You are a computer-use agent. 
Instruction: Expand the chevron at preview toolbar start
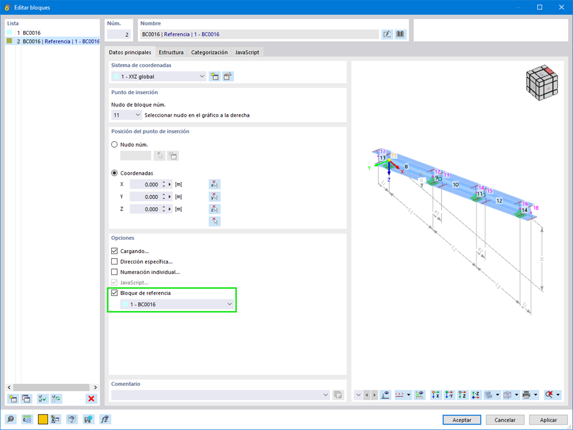pyautogui.click(x=359, y=395)
